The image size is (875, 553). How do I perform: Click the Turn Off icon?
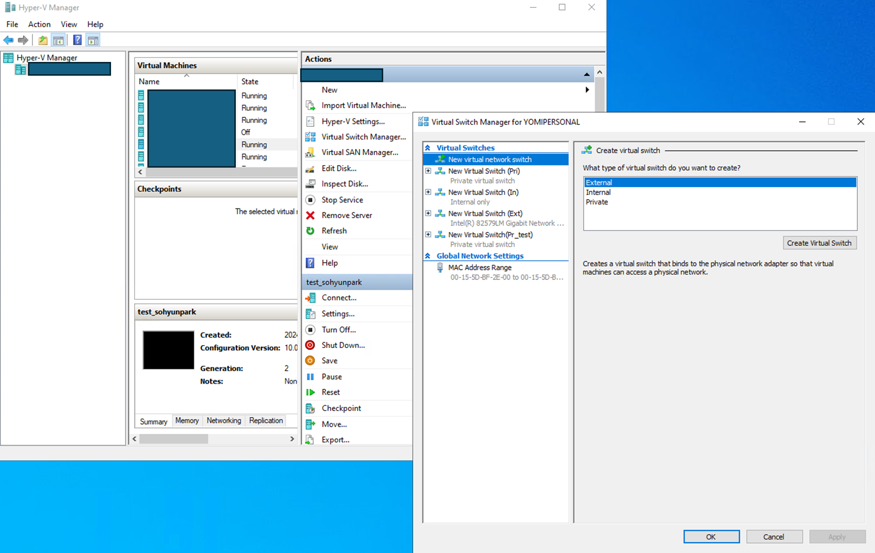[x=310, y=330]
